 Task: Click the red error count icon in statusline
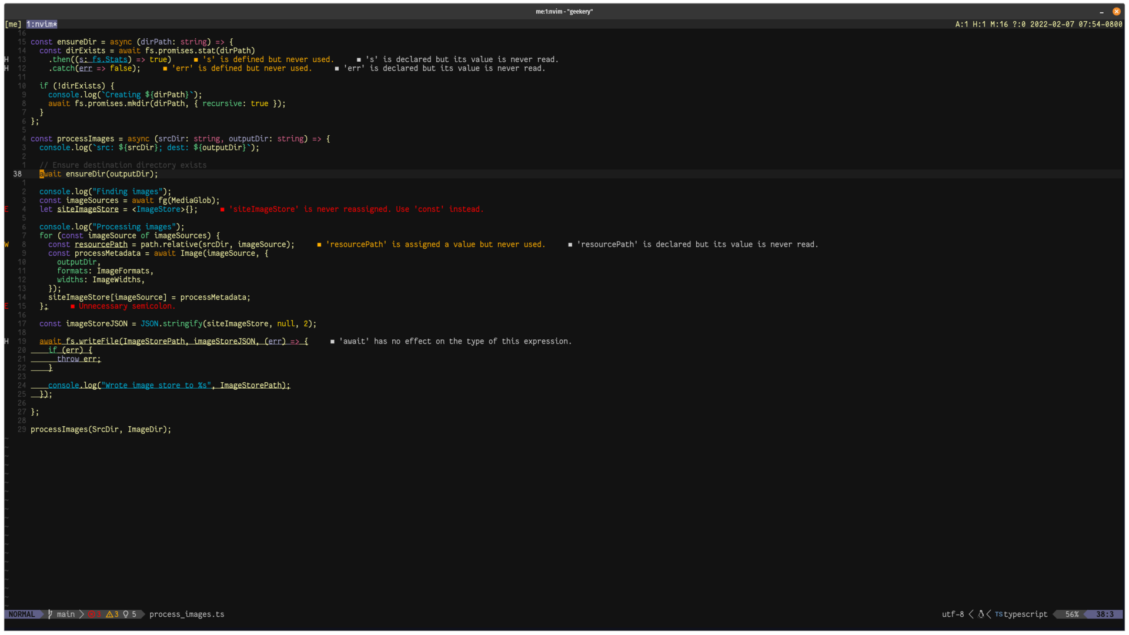(x=91, y=614)
